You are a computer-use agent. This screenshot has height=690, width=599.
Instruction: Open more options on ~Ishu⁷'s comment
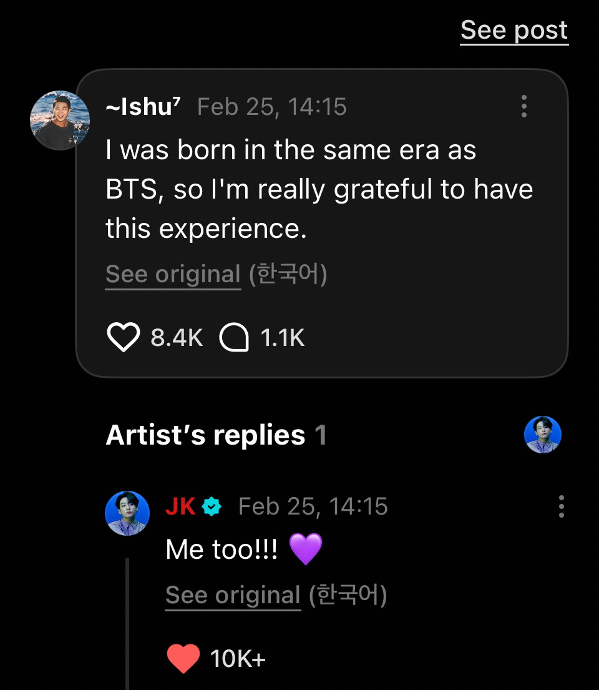click(524, 107)
